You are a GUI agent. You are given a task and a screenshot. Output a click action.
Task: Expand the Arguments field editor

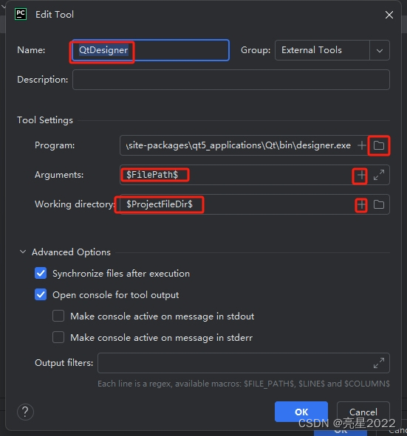point(379,175)
